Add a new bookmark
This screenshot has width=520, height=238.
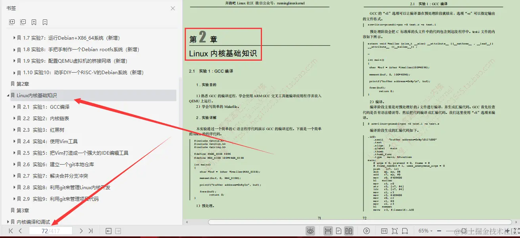(x=34, y=22)
